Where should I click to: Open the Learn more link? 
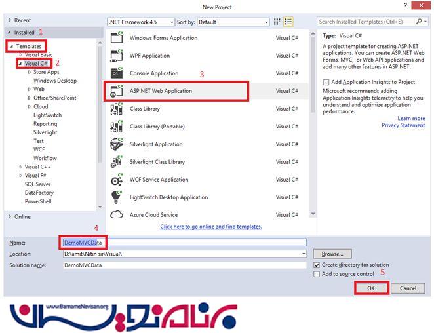click(411, 118)
